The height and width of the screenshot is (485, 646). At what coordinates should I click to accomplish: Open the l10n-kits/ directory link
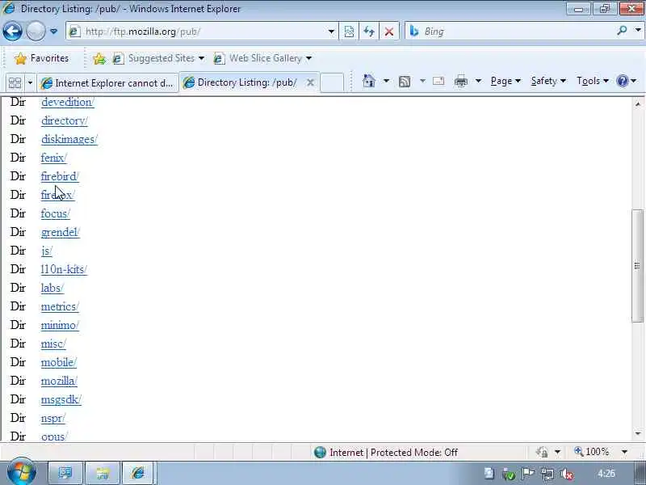pos(64,269)
